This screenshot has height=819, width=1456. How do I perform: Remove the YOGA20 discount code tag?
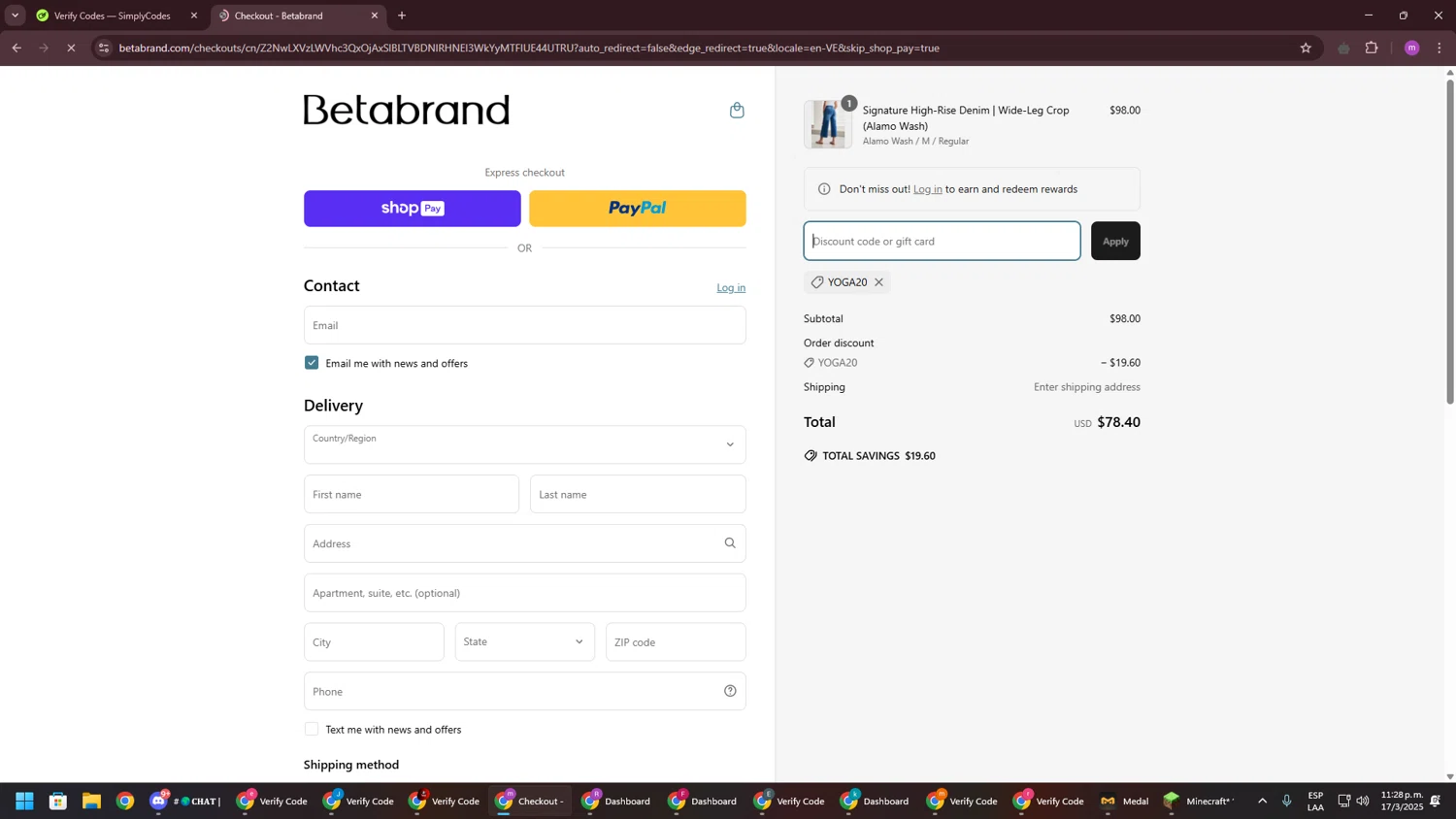[x=878, y=282]
